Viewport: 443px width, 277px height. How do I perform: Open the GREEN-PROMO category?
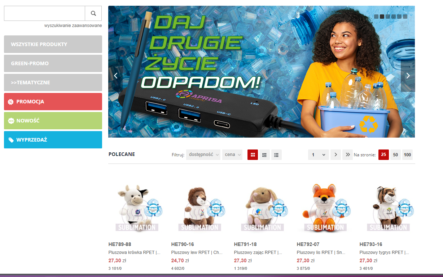(x=53, y=63)
